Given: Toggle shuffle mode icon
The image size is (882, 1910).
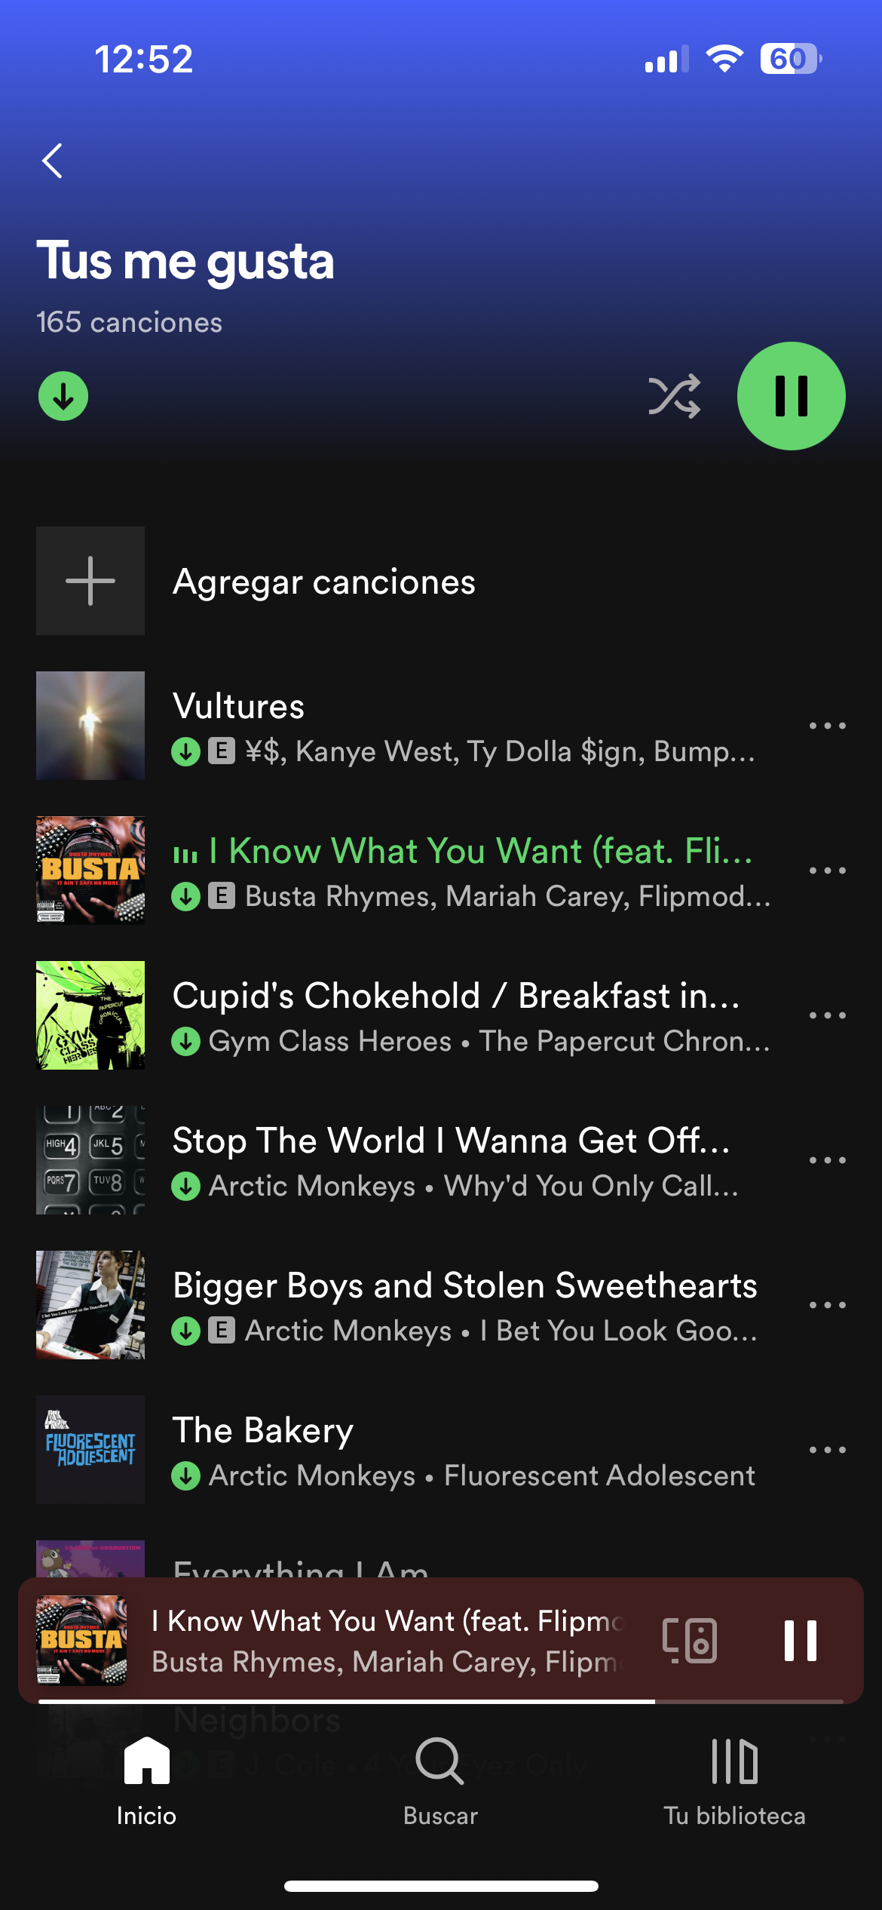Looking at the screenshot, I should click(675, 396).
